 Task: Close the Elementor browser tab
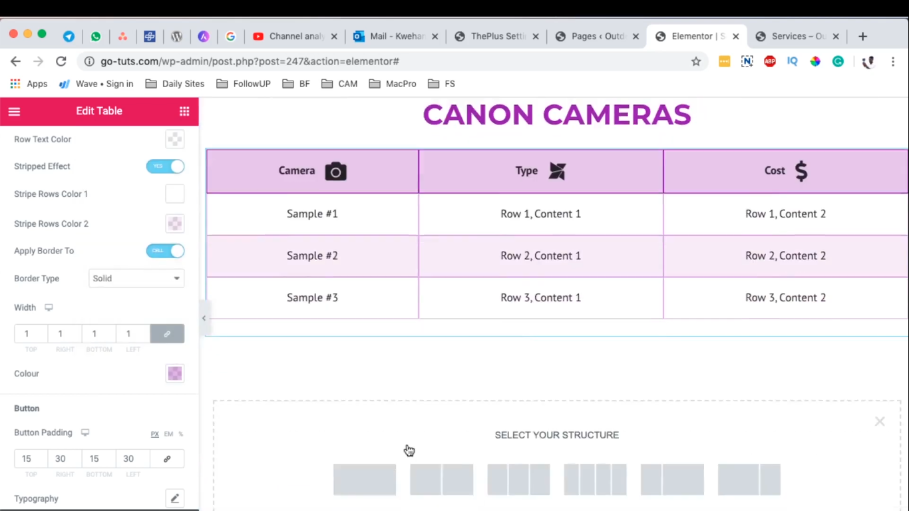point(735,37)
